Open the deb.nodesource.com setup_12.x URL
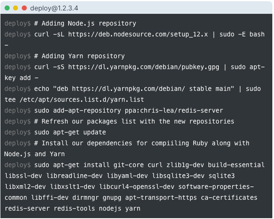This screenshot has height=219, width=274. click(x=138, y=34)
